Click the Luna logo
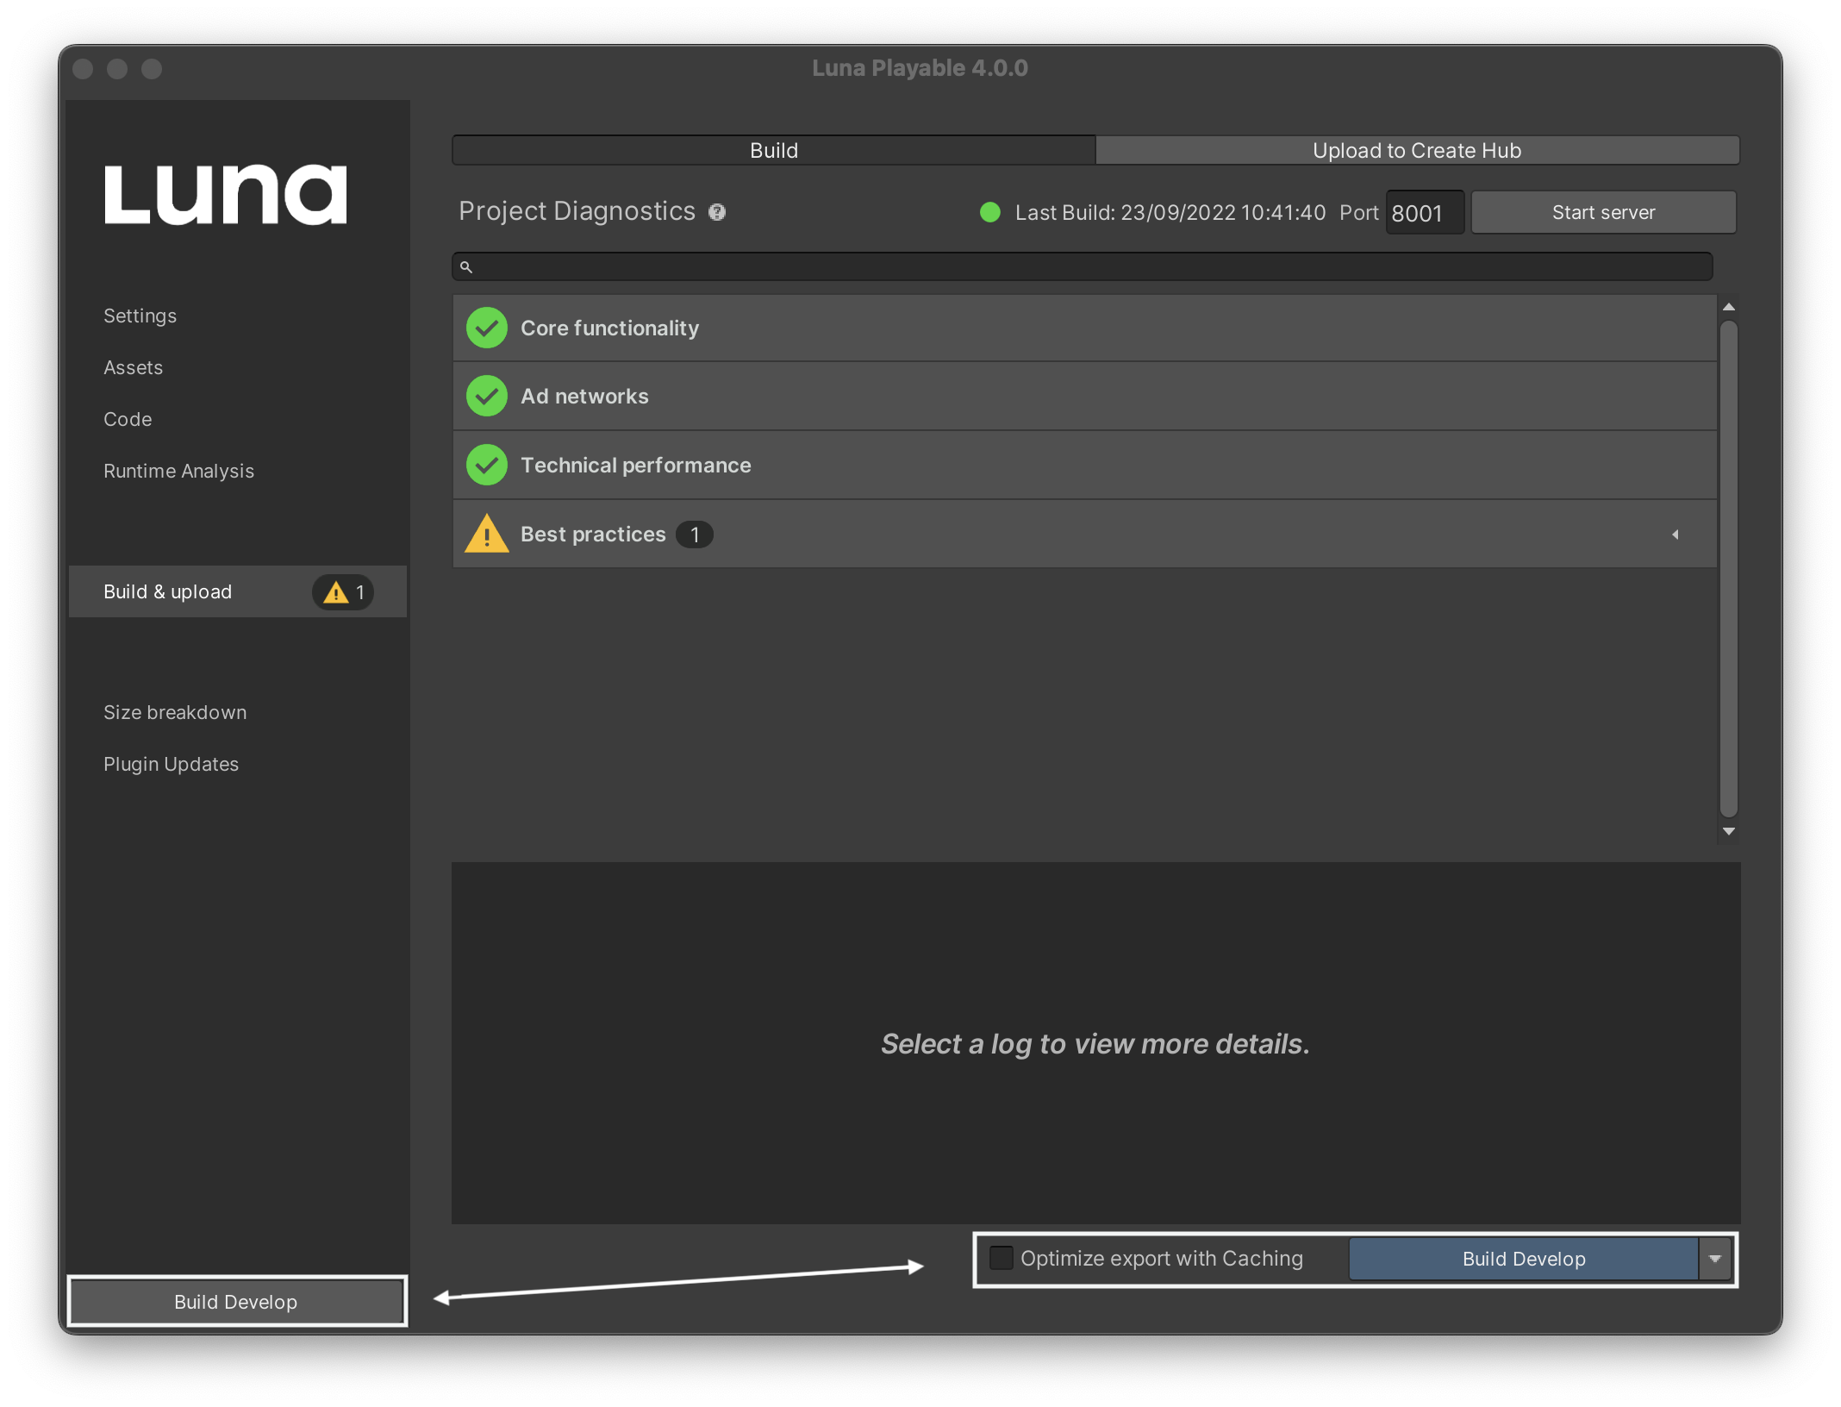 tap(226, 195)
